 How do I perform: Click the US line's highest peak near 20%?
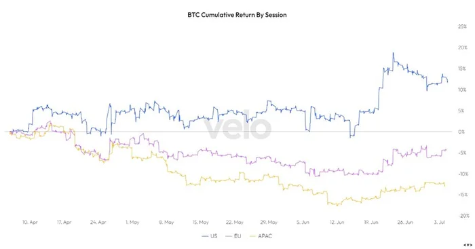tap(393, 54)
